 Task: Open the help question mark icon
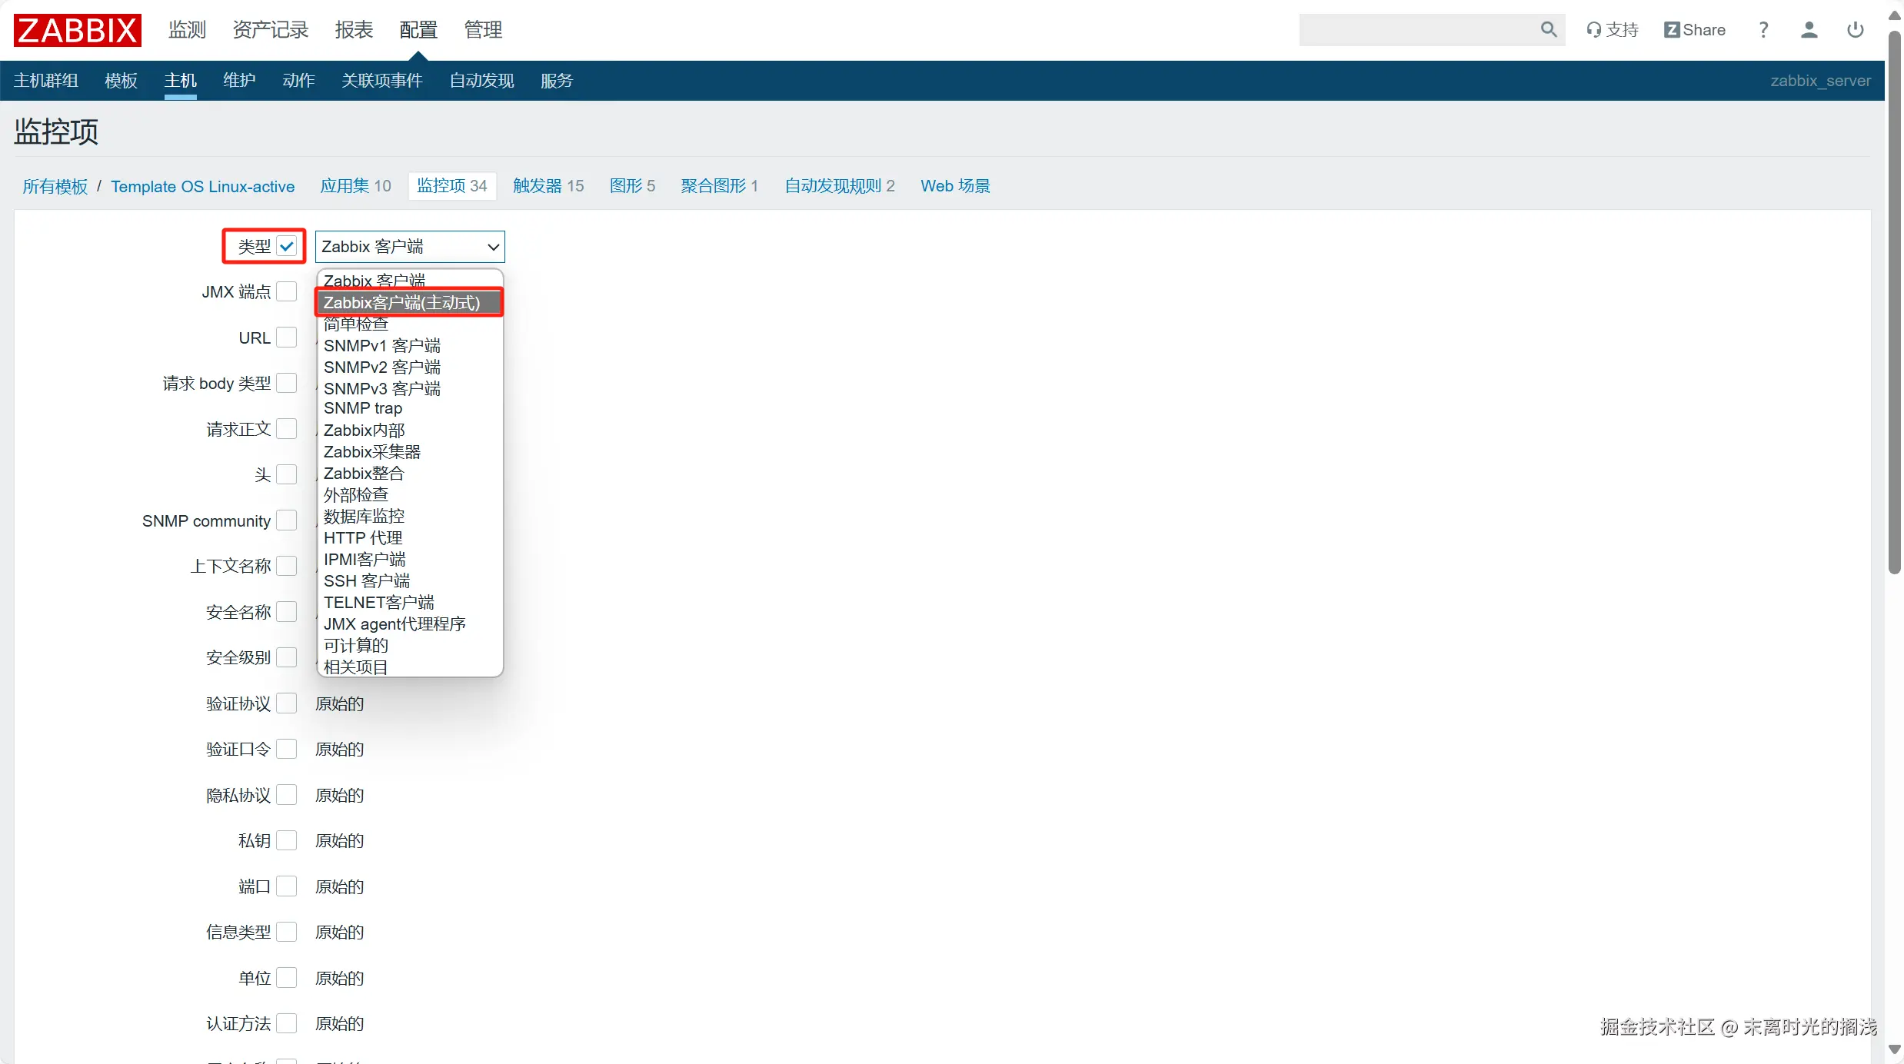click(x=1763, y=30)
